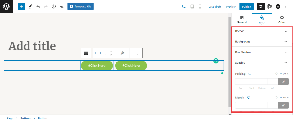Select EM unit for Padding

pos(284,74)
